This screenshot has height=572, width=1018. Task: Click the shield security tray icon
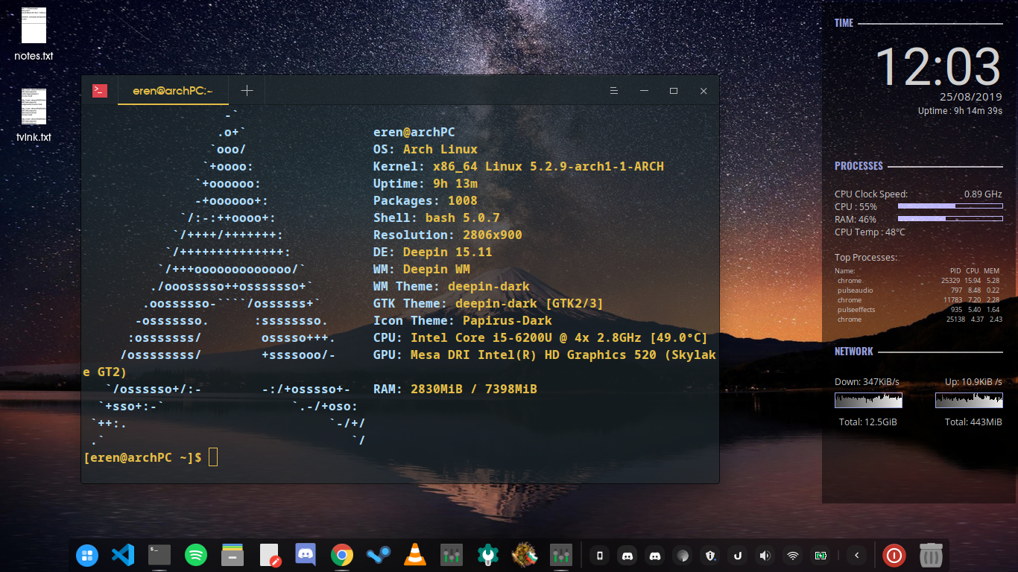pos(710,555)
